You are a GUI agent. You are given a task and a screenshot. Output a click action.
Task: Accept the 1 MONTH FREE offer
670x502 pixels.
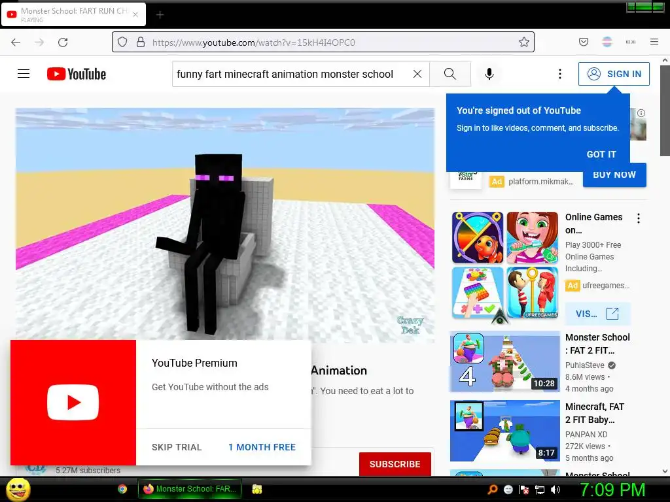(x=262, y=447)
